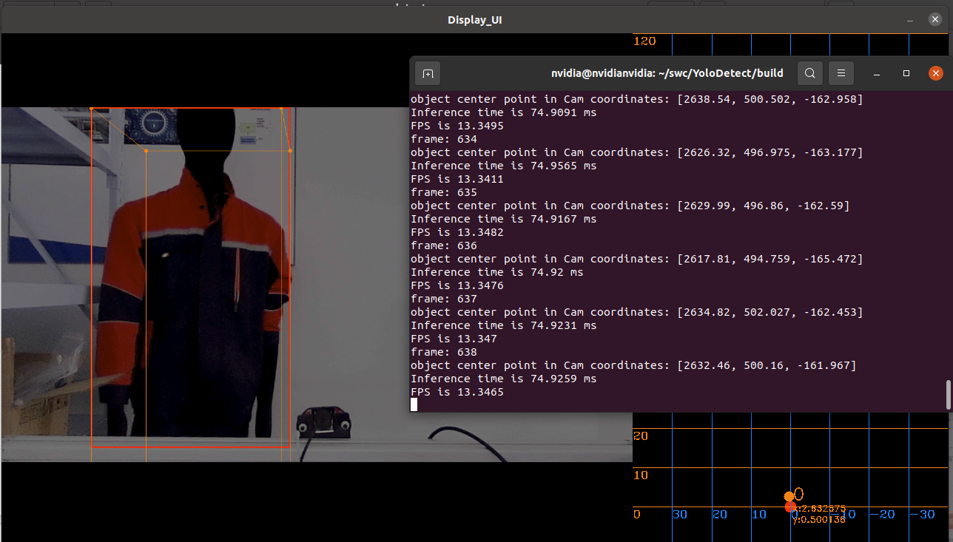Screen dimensions: 953x542
Task: Click coordinates line with 2626.32
Action: 637,152
